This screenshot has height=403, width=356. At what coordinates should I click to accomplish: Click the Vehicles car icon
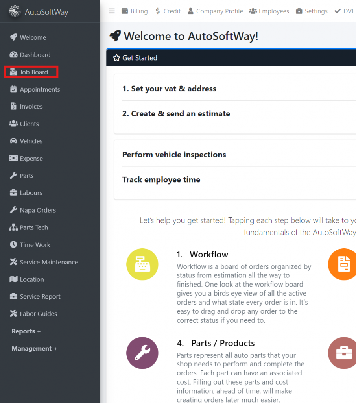13,141
